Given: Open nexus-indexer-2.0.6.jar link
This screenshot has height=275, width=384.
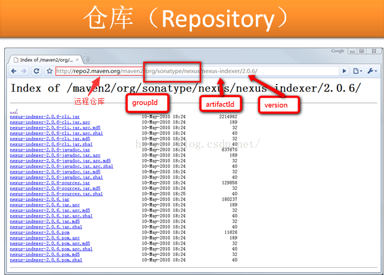Looking at the screenshot, I should tap(40, 199).
